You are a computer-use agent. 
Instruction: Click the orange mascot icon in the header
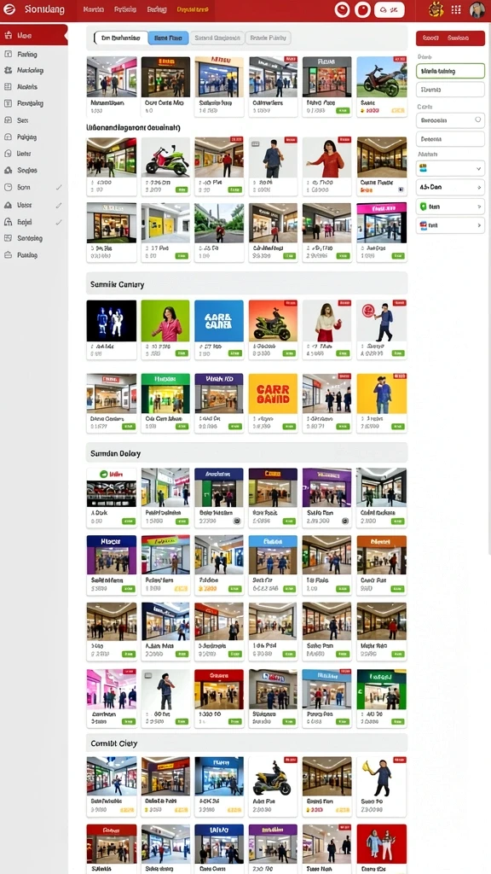pos(436,9)
